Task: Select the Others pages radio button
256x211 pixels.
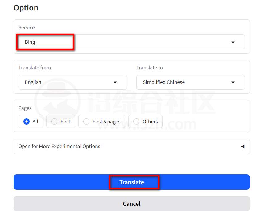Action: click(x=136, y=122)
